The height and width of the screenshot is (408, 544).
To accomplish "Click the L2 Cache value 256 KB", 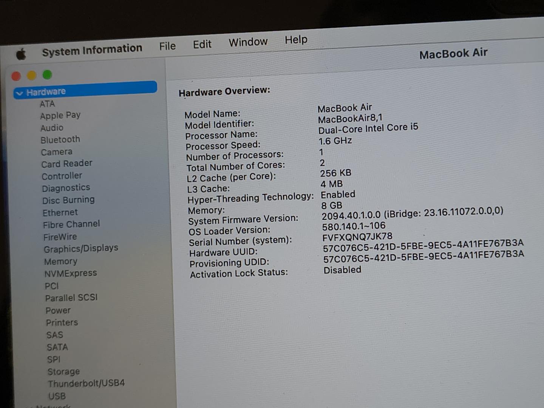I will (x=336, y=173).
